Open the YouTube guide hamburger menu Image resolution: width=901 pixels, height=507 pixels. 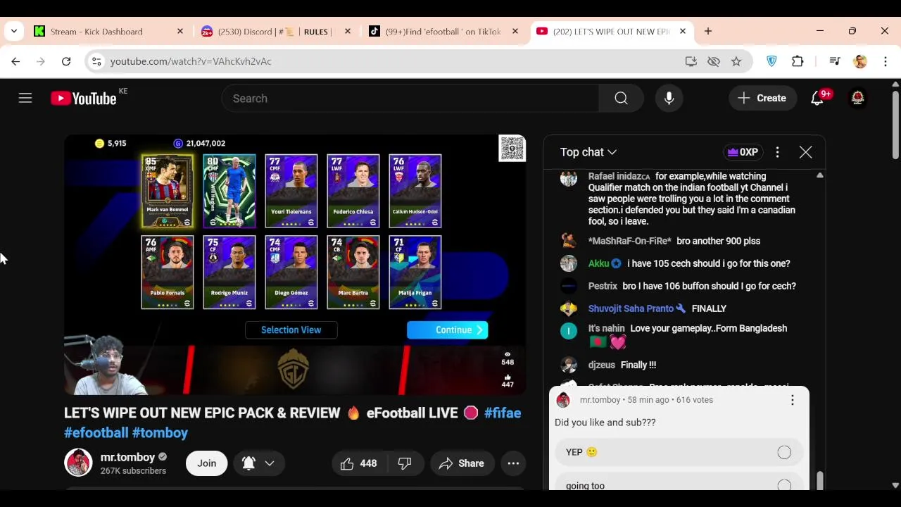click(25, 99)
